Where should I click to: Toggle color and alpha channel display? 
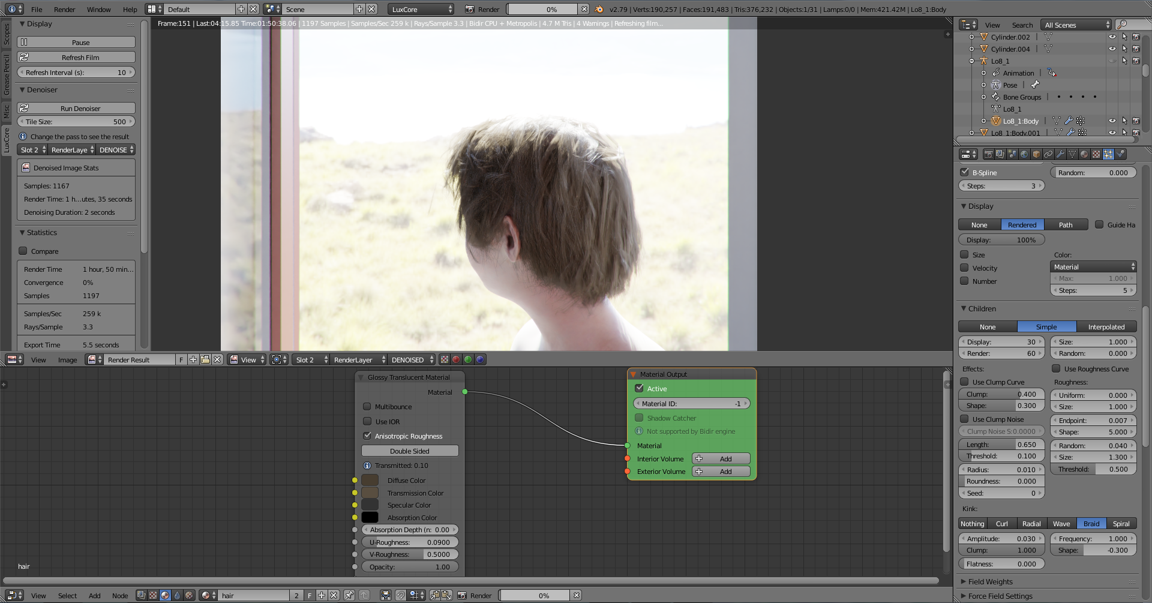pyautogui.click(x=444, y=359)
